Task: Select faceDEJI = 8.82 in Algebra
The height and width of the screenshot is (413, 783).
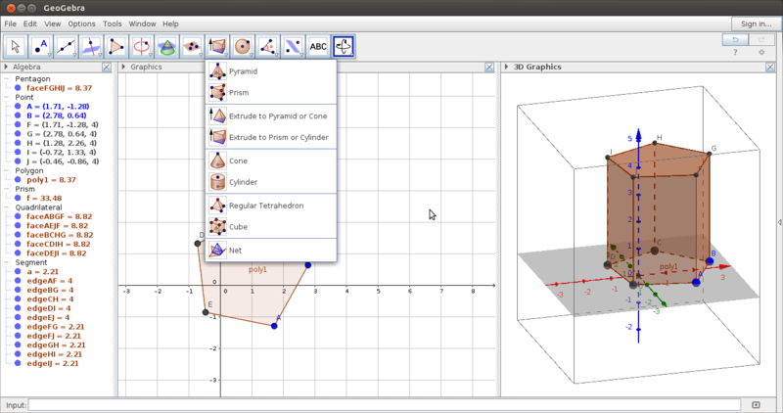Action: click(x=57, y=253)
